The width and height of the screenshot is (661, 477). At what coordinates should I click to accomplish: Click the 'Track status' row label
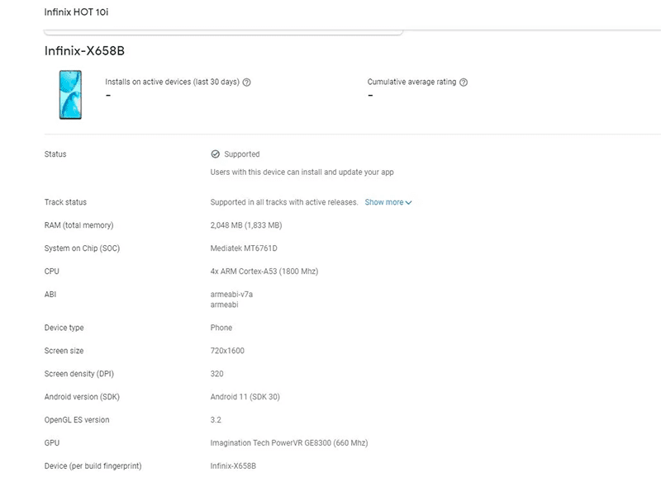(65, 202)
